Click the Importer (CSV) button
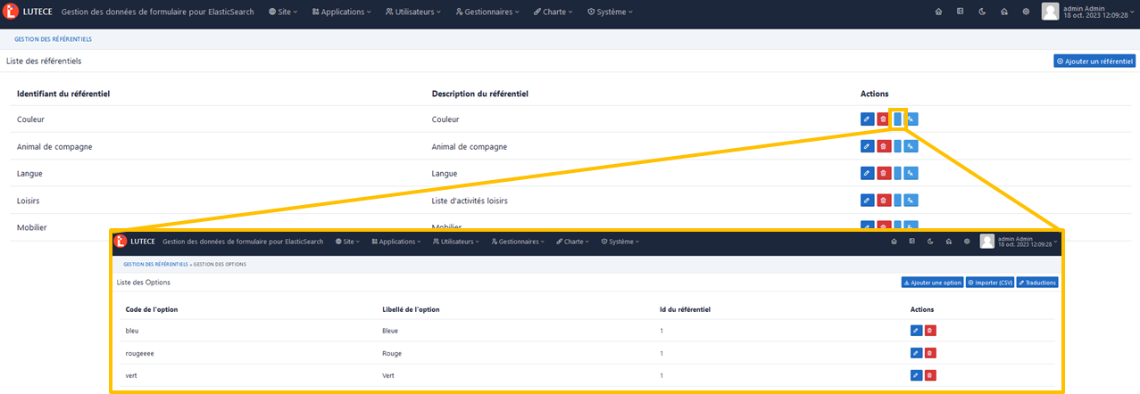The height and width of the screenshot is (394, 1140). point(989,283)
